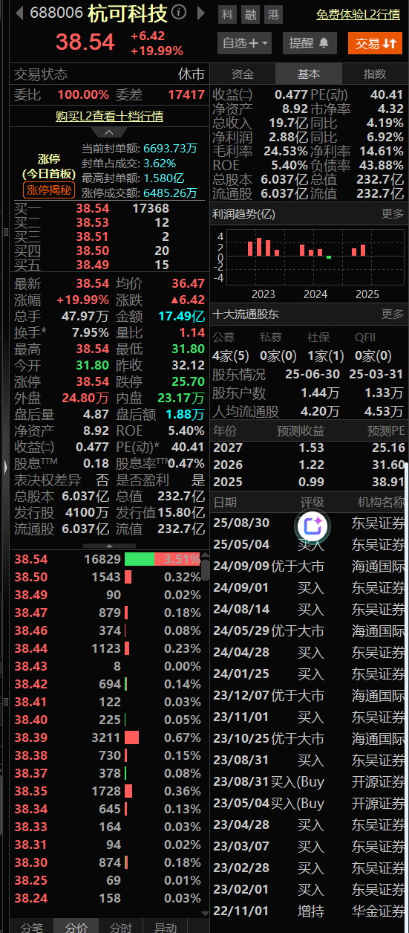Expand 十大流通股东 with 更多
Image resolution: width=409 pixels, height=933 pixels.
393,314
